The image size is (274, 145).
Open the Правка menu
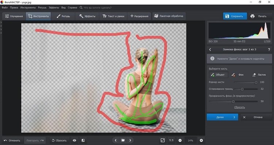coord(14,8)
